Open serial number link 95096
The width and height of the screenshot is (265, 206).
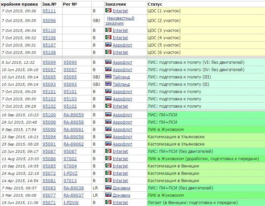coord(49,20)
